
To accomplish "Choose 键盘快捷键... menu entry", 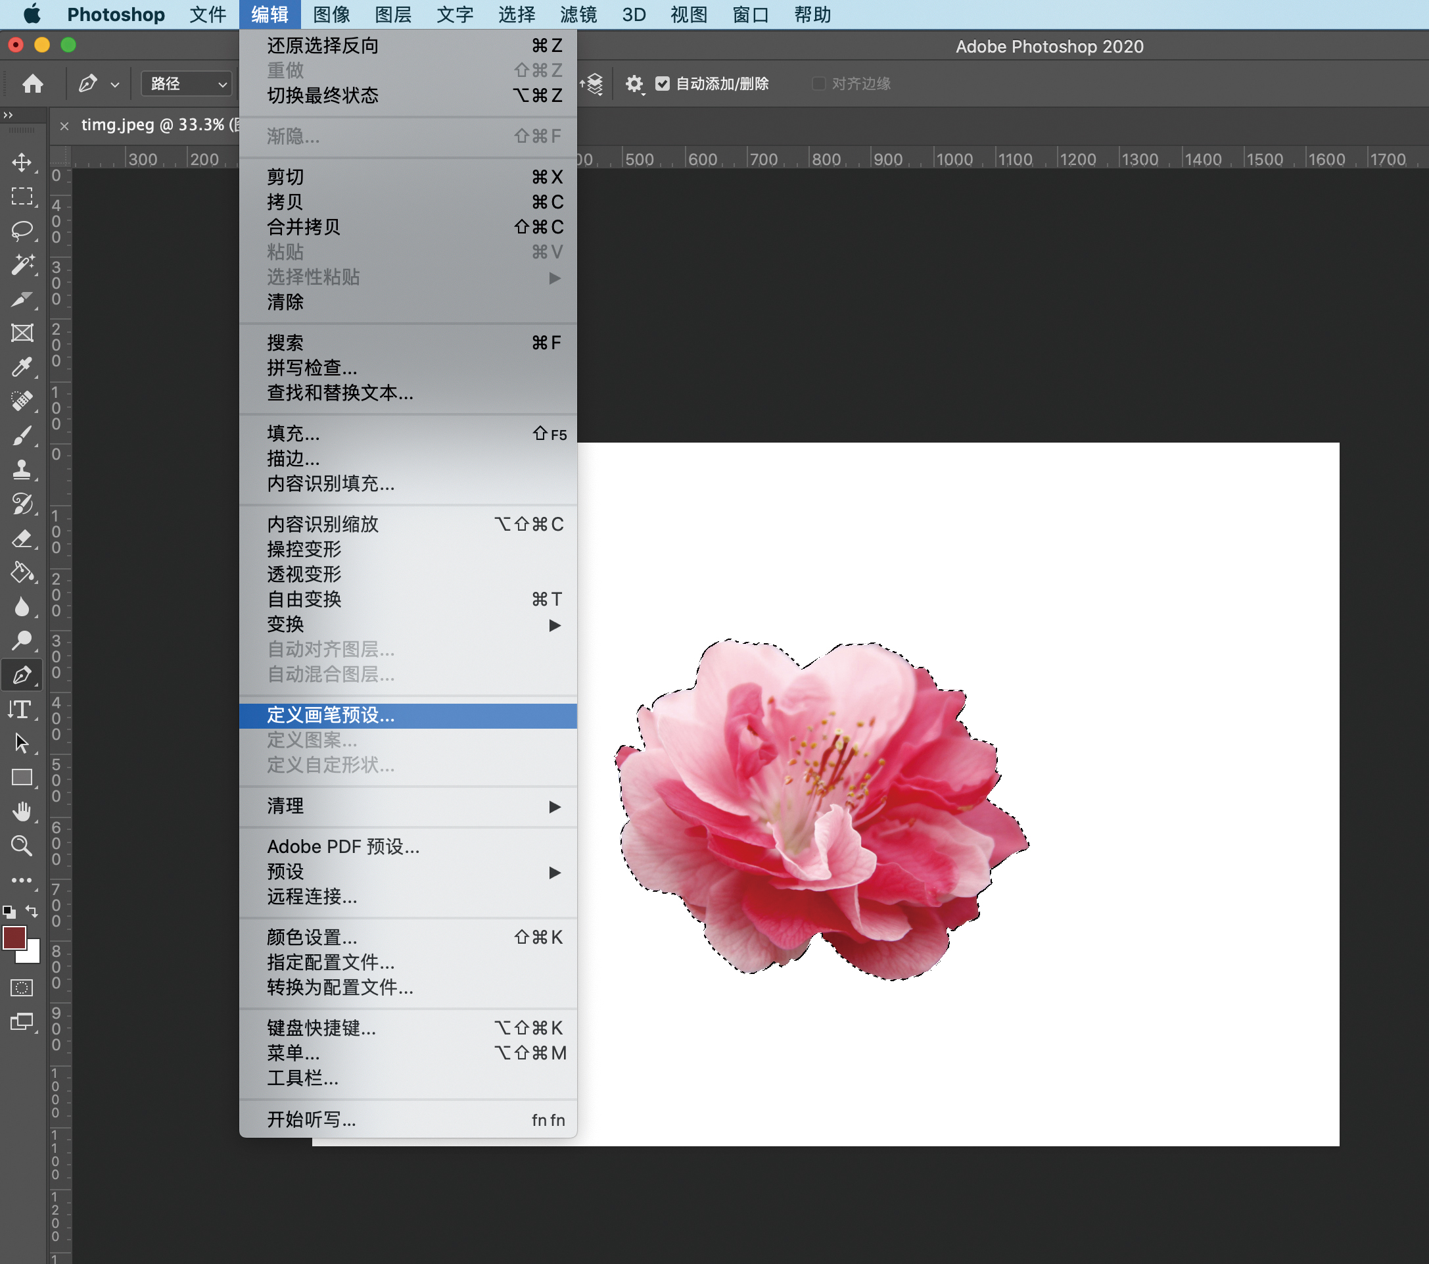I will click(408, 1029).
